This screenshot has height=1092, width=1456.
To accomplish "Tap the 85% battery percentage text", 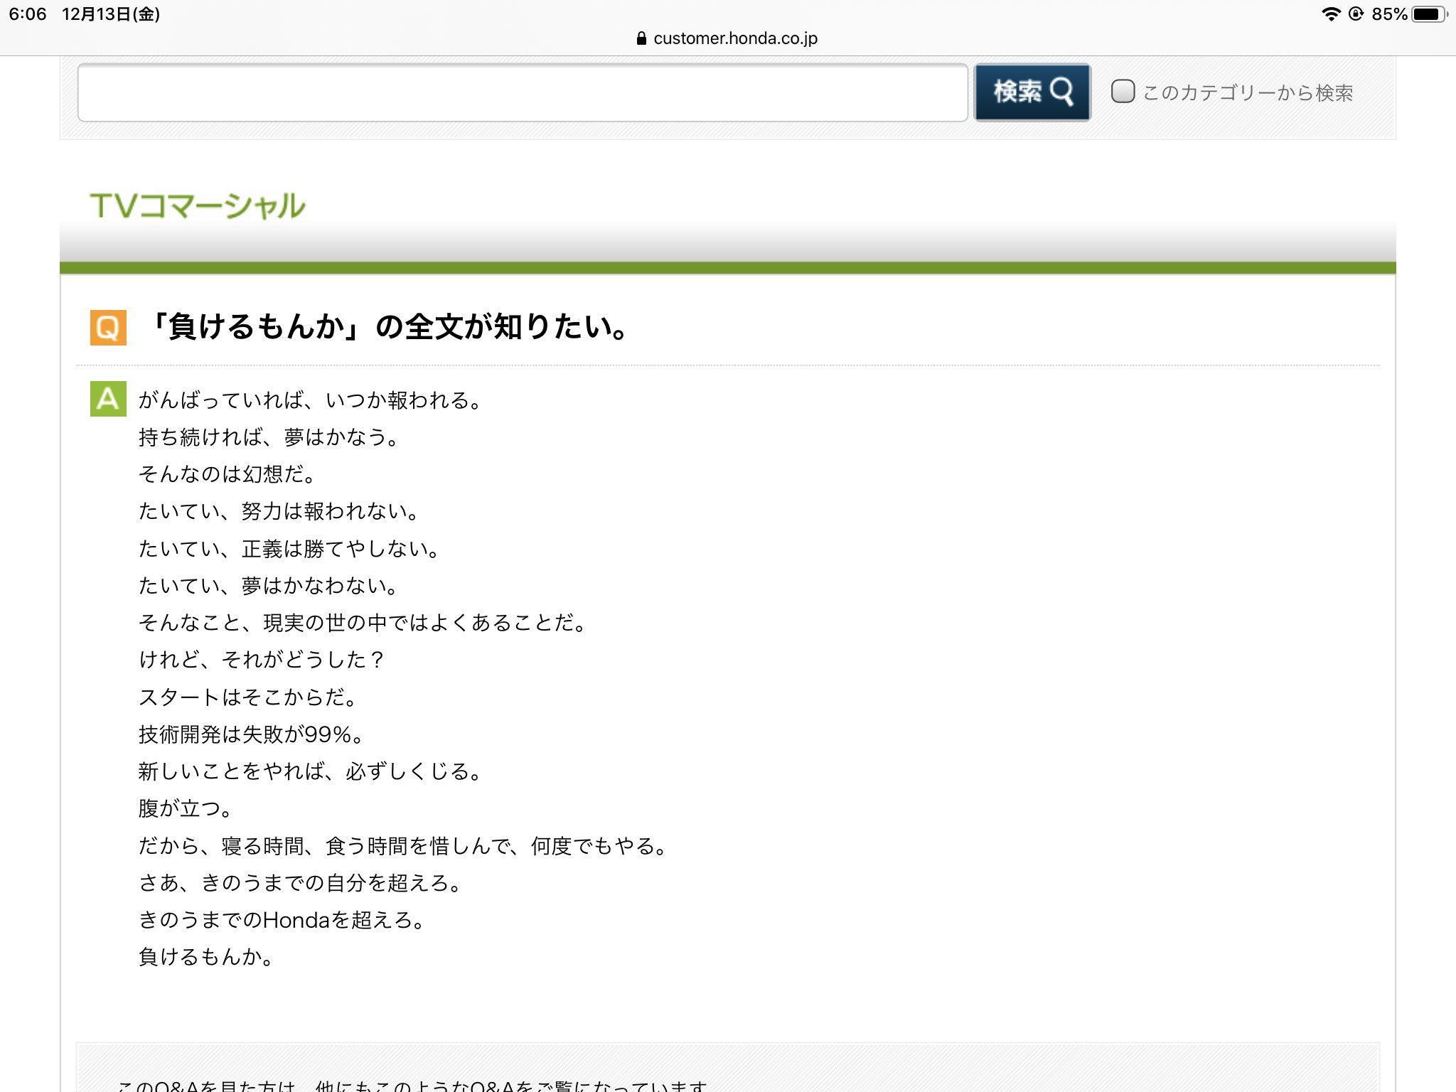I will (1390, 14).
